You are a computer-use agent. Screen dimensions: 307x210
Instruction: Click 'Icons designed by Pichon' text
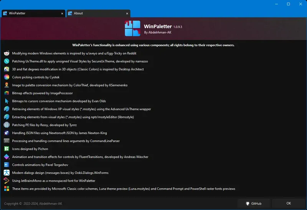click(x=30, y=149)
